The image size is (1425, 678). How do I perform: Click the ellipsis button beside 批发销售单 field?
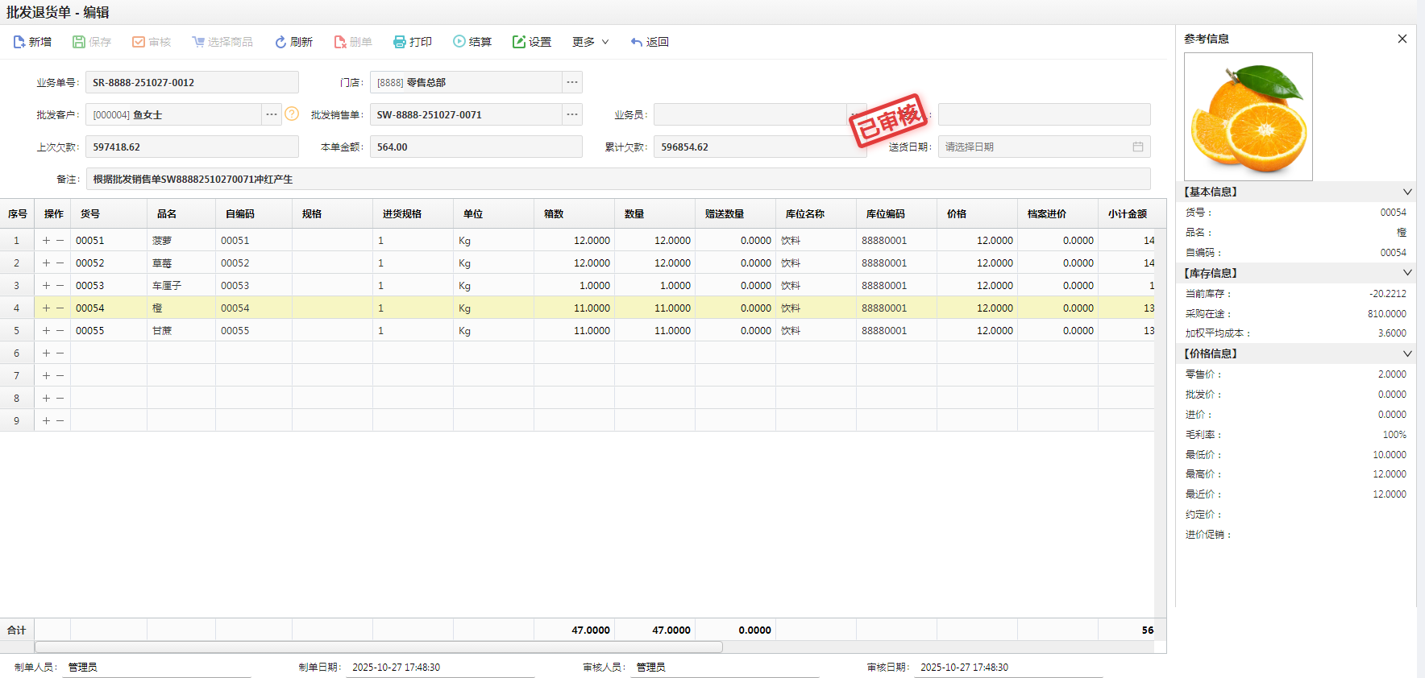(x=572, y=114)
